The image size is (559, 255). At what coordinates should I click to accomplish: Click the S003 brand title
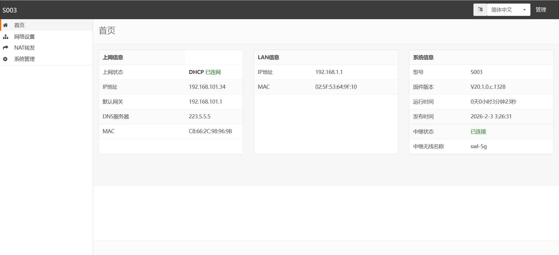coord(10,10)
